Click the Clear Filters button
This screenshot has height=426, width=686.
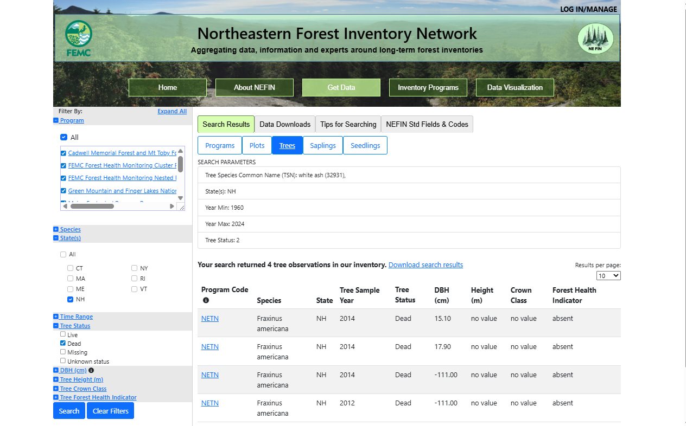pos(110,410)
